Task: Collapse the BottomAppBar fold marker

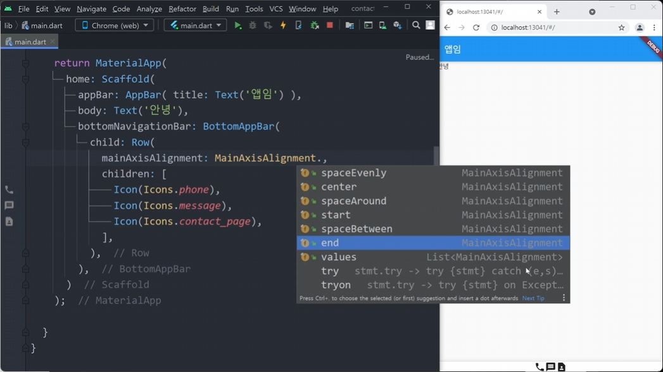Action: [25, 126]
